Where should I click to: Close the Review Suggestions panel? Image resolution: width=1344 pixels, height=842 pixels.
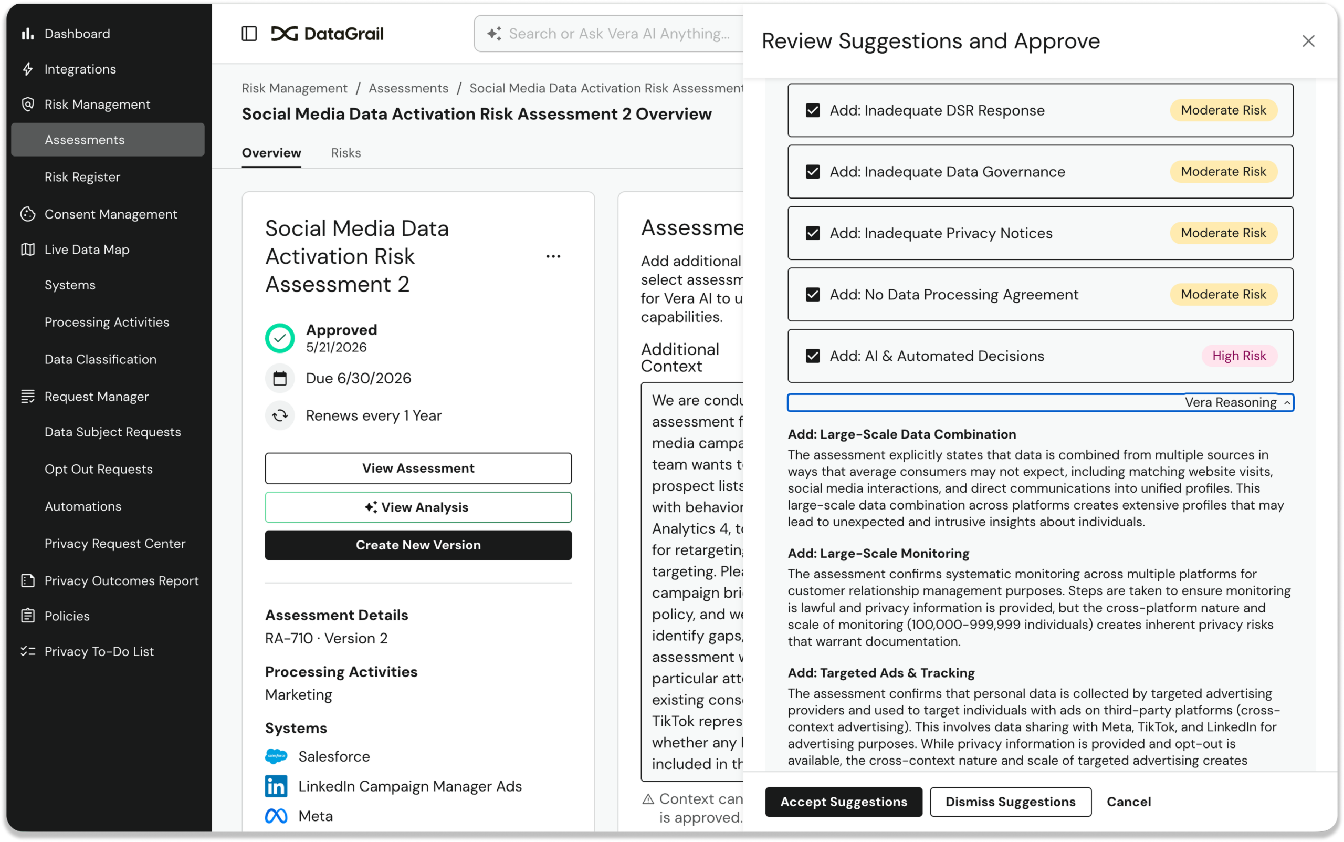pyautogui.click(x=1308, y=41)
